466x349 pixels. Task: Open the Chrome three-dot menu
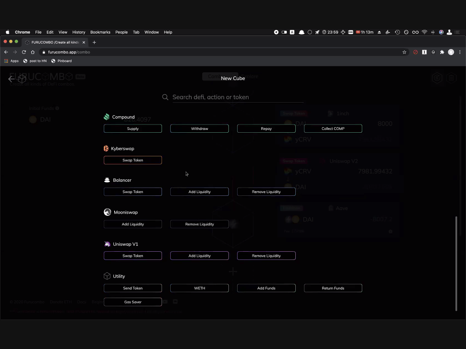tap(460, 52)
